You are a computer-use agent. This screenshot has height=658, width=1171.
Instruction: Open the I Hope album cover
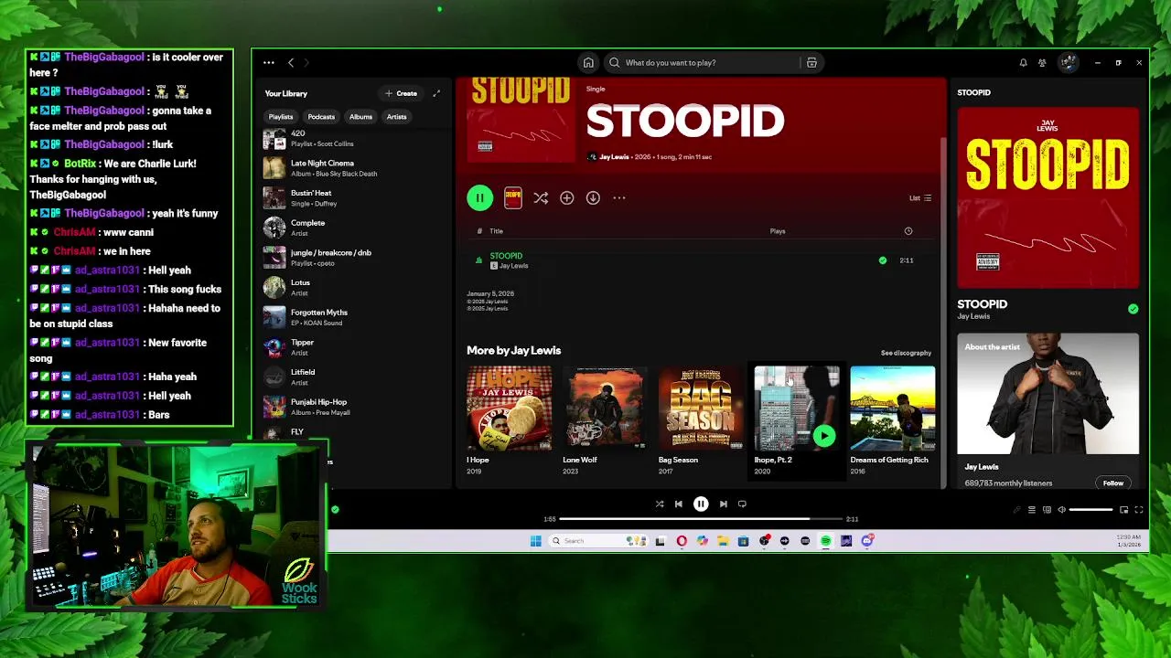click(x=509, y=409)
